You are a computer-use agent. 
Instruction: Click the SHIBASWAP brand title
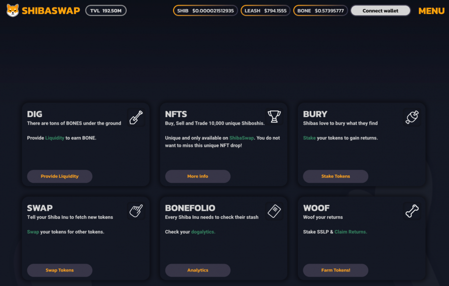51,11
